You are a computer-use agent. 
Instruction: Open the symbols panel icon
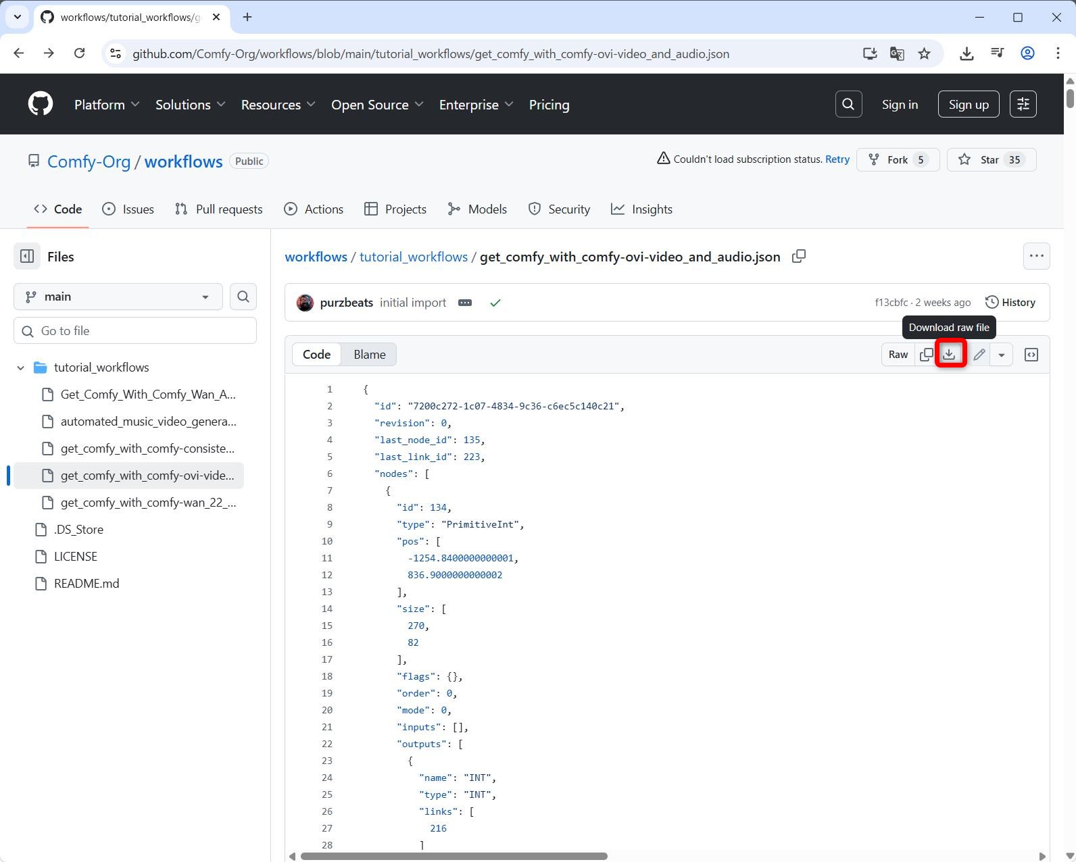pos(1031,355)
